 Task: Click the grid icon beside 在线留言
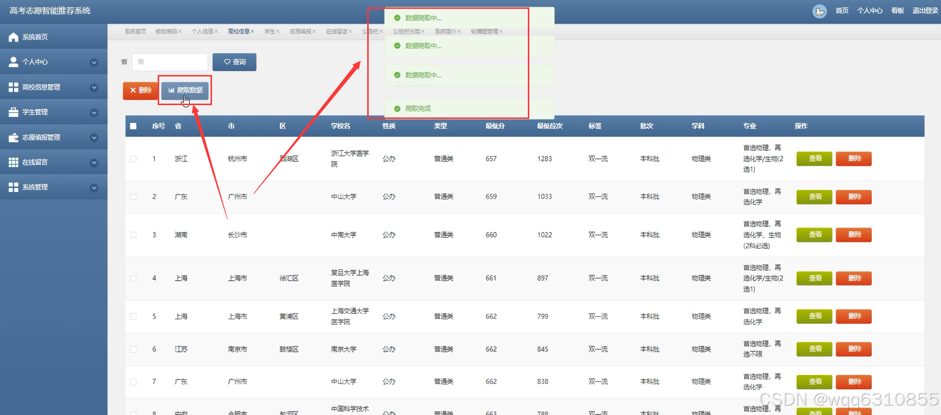pyautogui.click(x=13, y=162)
